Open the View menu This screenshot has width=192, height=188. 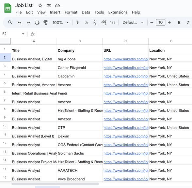[x=41, y=12]
